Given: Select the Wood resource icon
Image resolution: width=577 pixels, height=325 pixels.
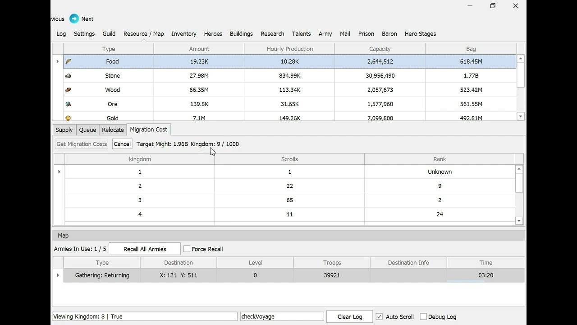Looking at the screenshot, I should pyautogui.click(x=68, y=90).
